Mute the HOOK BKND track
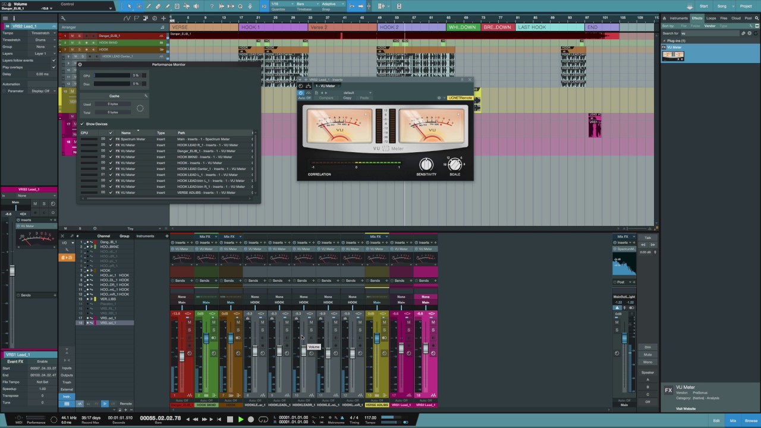 pos(73,43)
